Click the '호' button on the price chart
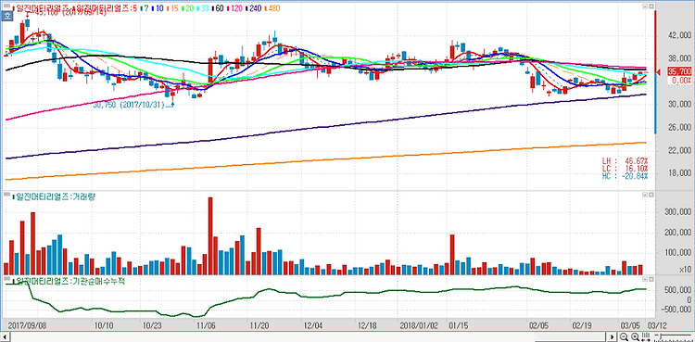 (6, 16)
